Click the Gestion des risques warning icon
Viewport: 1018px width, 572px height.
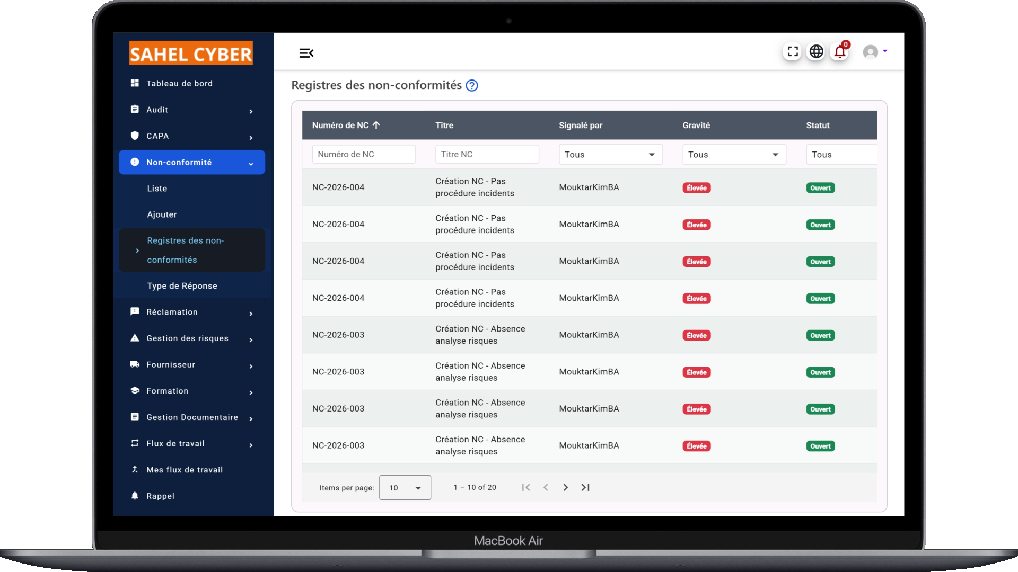click(135, 338)
